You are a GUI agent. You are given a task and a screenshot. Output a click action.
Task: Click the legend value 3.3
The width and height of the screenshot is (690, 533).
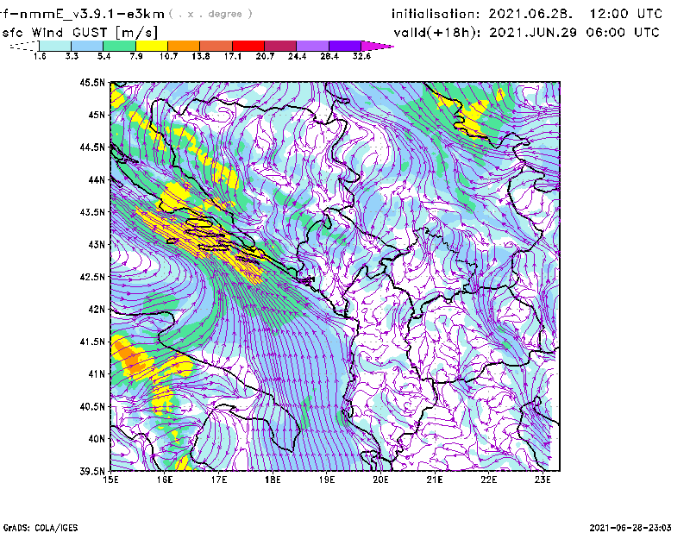[72, 56]
